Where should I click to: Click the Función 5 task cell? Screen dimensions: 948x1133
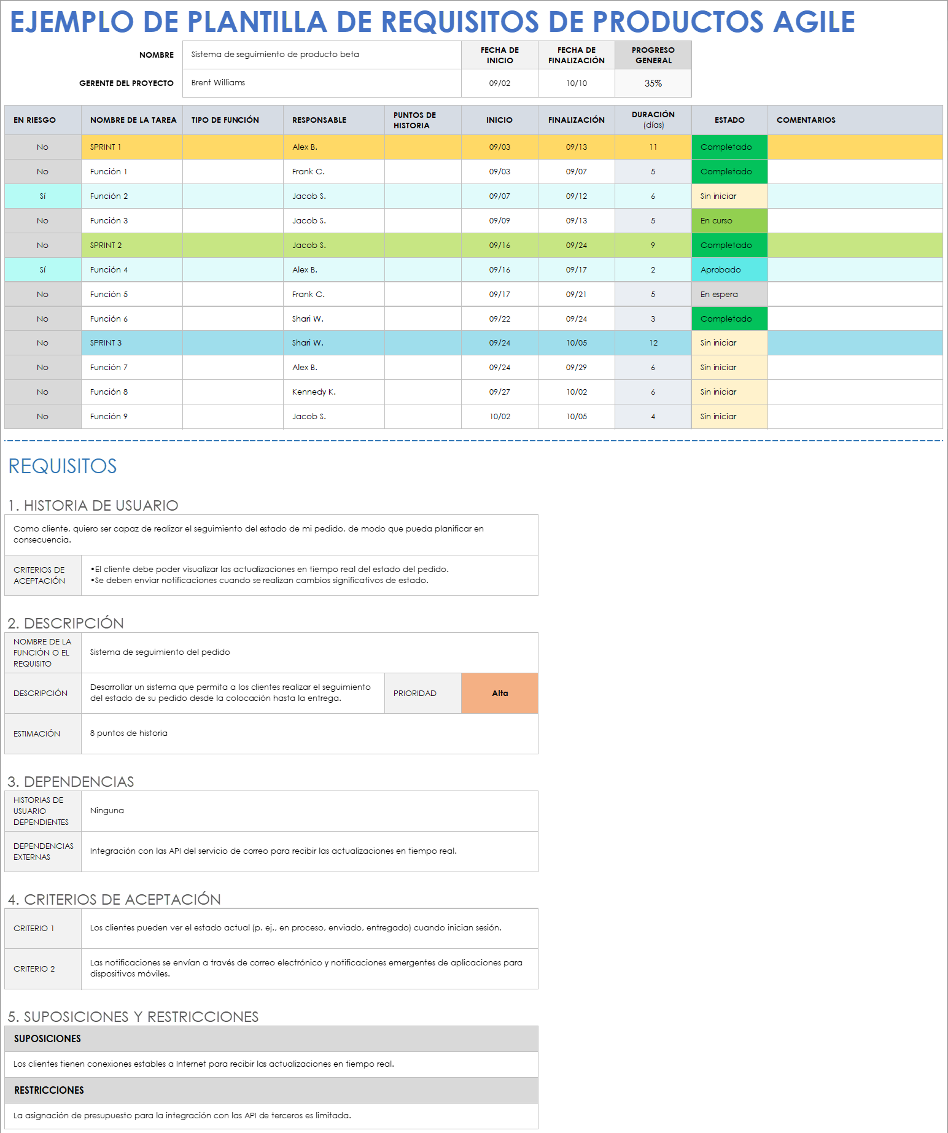[x=132, y=295]
